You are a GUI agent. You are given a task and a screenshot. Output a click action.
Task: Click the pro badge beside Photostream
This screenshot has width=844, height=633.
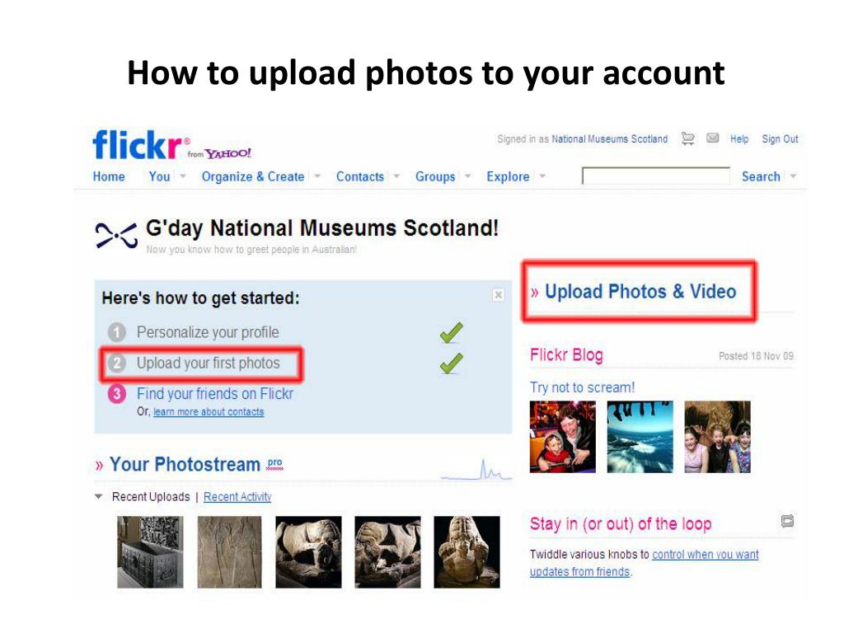tap(274, 463)
